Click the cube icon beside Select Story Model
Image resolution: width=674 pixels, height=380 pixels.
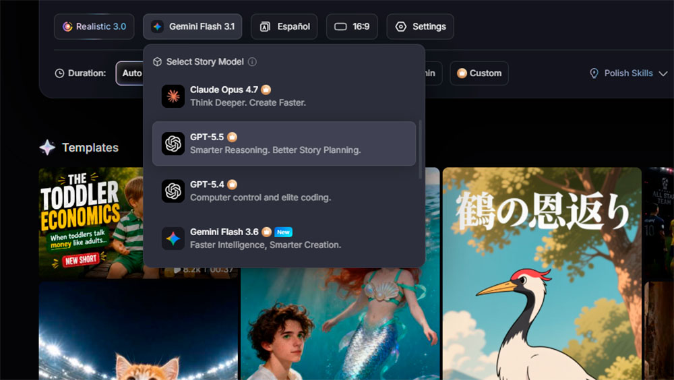pos(157,62)
